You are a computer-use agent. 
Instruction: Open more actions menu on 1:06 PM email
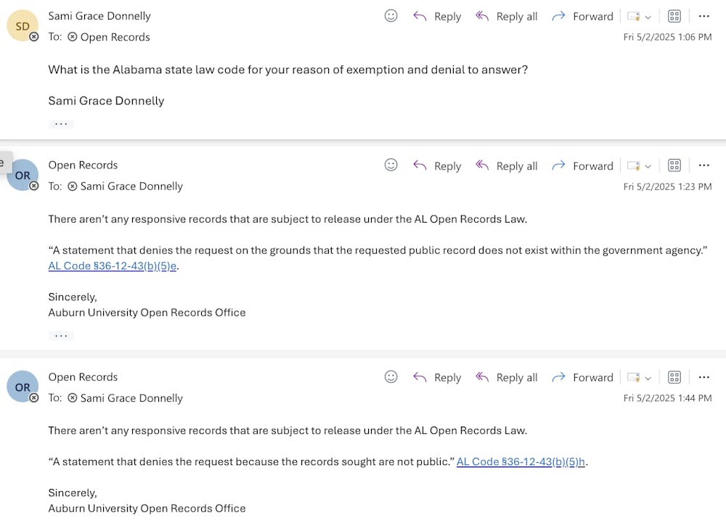(x=703, y=16)
